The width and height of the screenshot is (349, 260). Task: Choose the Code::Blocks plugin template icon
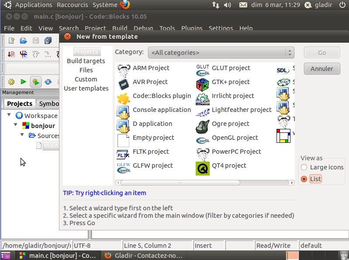click(124, 96)
